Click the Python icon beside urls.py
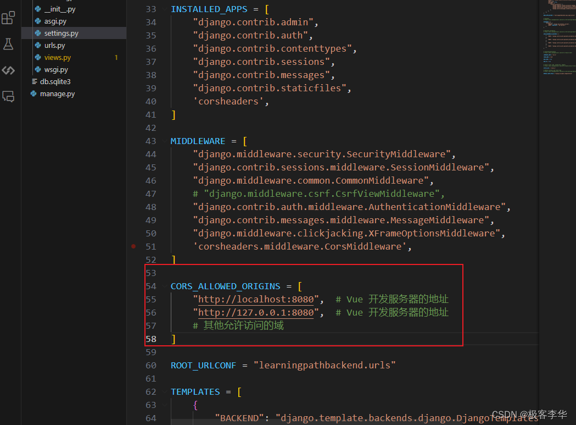The width and height of the screenshot is (576, 425). 38,45
